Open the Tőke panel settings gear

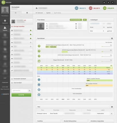(x=112, y=107)
